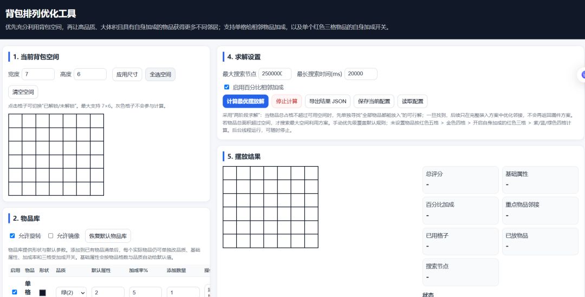The image size is (585, 297).
Task: Click the 背包排列优化工具 page title
Action: click(41, 14)
